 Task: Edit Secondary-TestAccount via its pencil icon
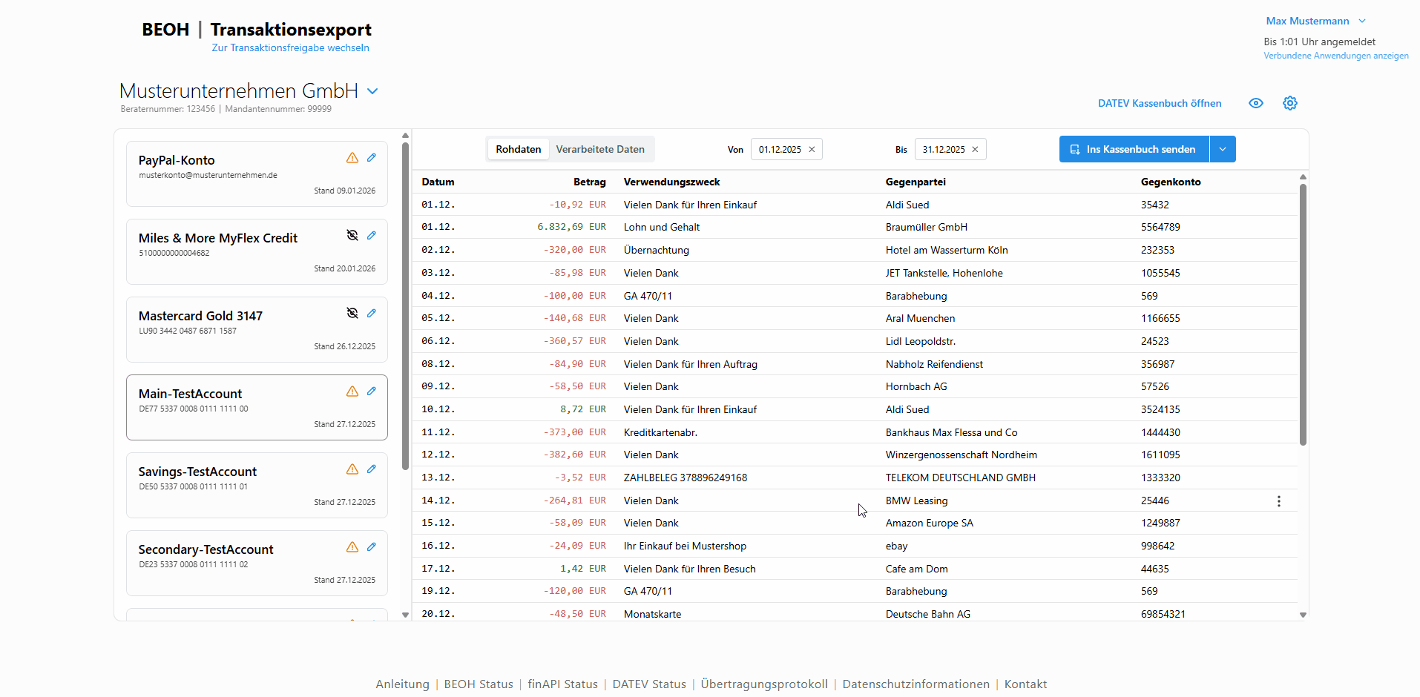click(372, 546)
